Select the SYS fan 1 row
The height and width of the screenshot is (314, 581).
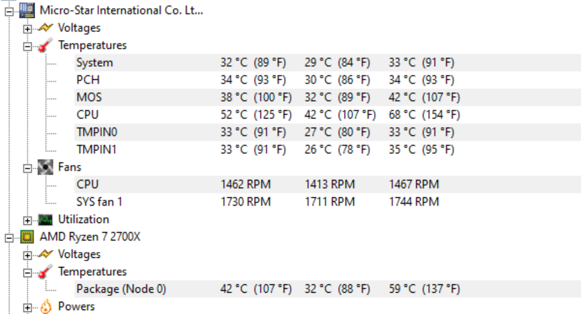click(328, 202)
